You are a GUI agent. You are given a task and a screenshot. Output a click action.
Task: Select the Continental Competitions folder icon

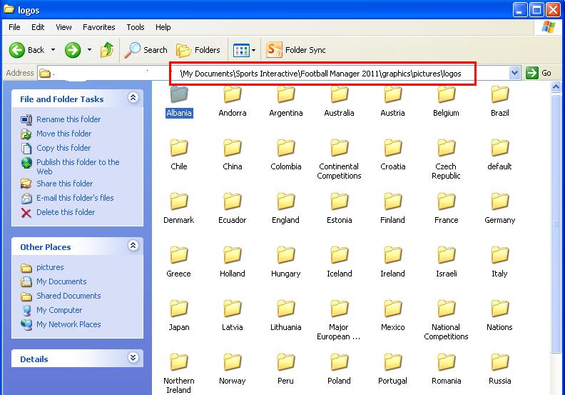tap(339, 148)
